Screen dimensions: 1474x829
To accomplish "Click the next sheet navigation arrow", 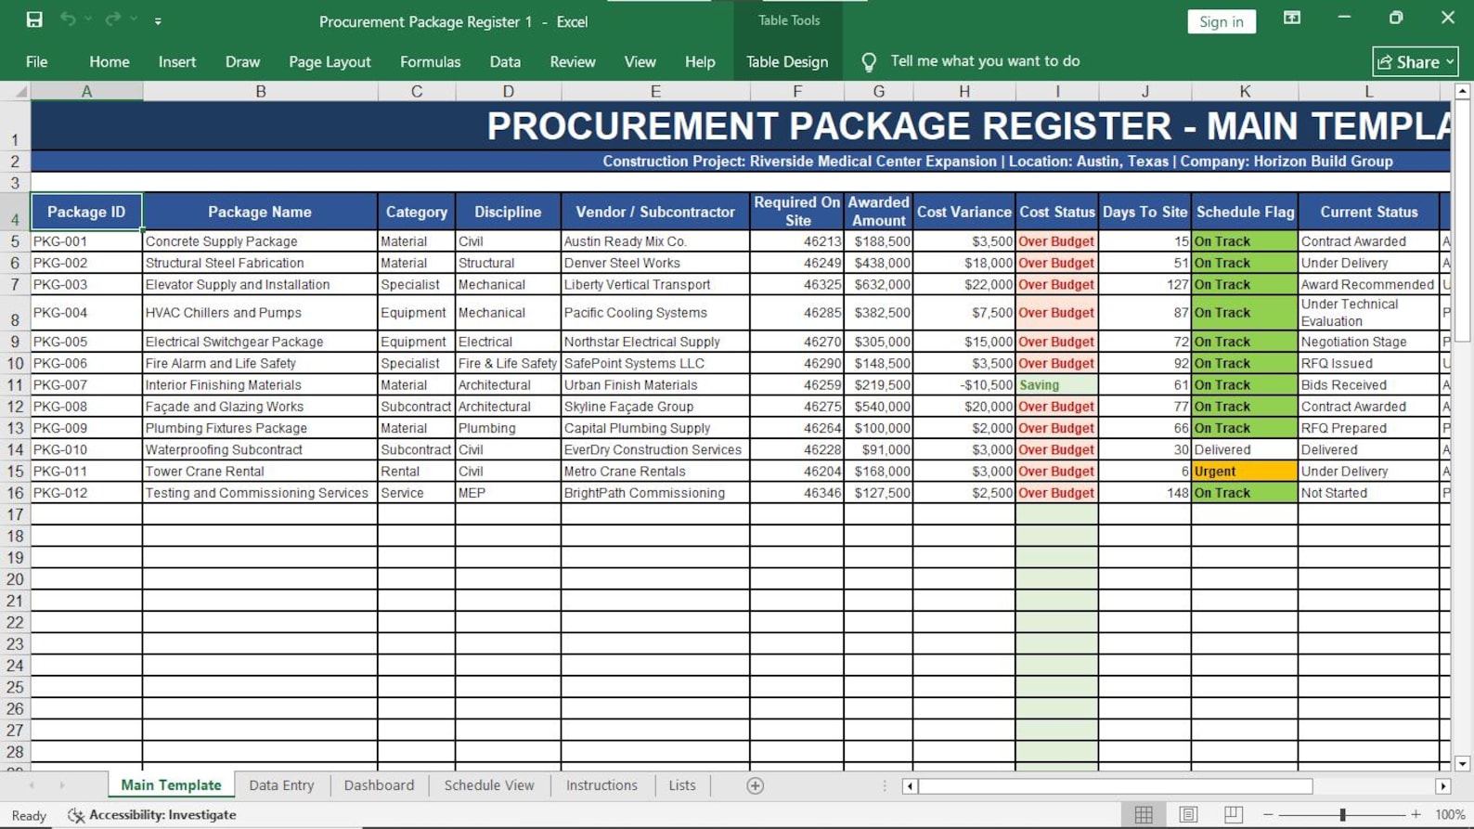I will pos(62,785).
